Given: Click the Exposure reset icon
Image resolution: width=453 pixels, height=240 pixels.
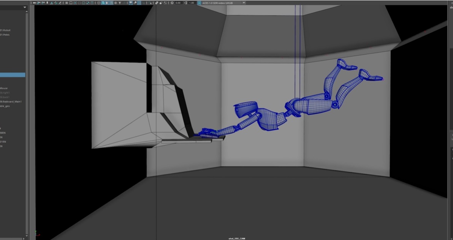Looking at the screenshot, I should click(x=172, y=3).
